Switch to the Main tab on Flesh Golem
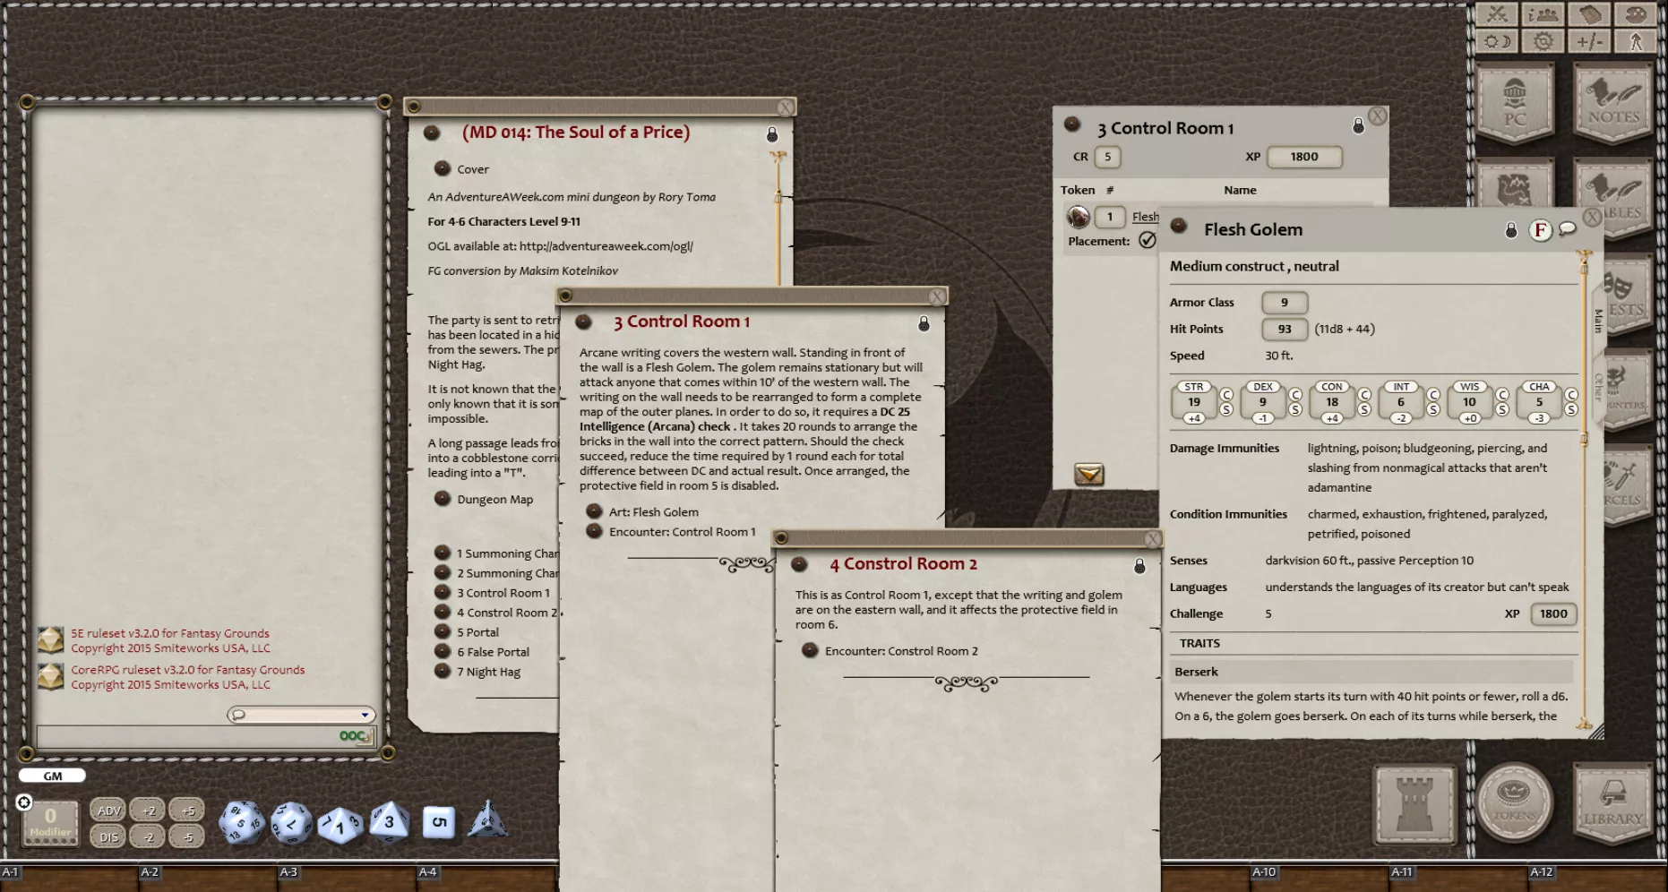 pos(1598,321)
